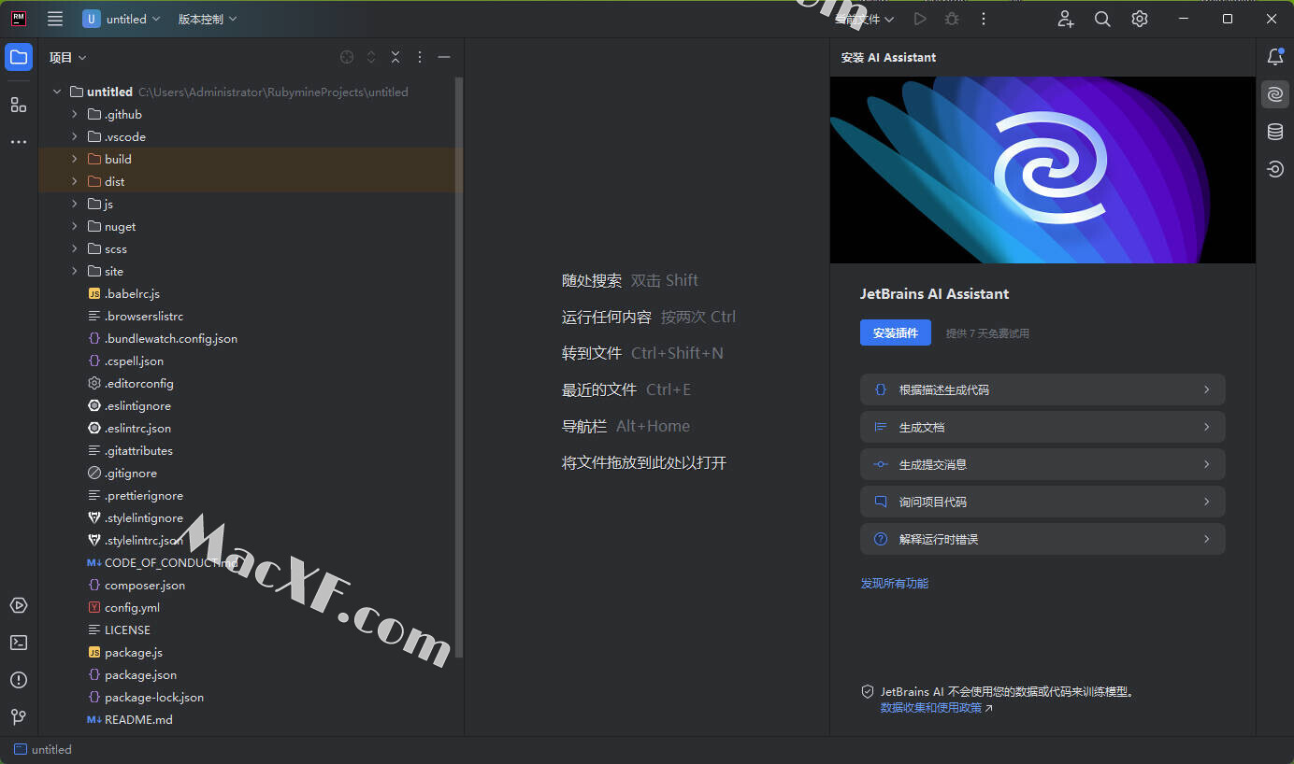Viewport: 1294px width, 764px height.
Task: Expand the scss folder
Action: tap(75, 248)
